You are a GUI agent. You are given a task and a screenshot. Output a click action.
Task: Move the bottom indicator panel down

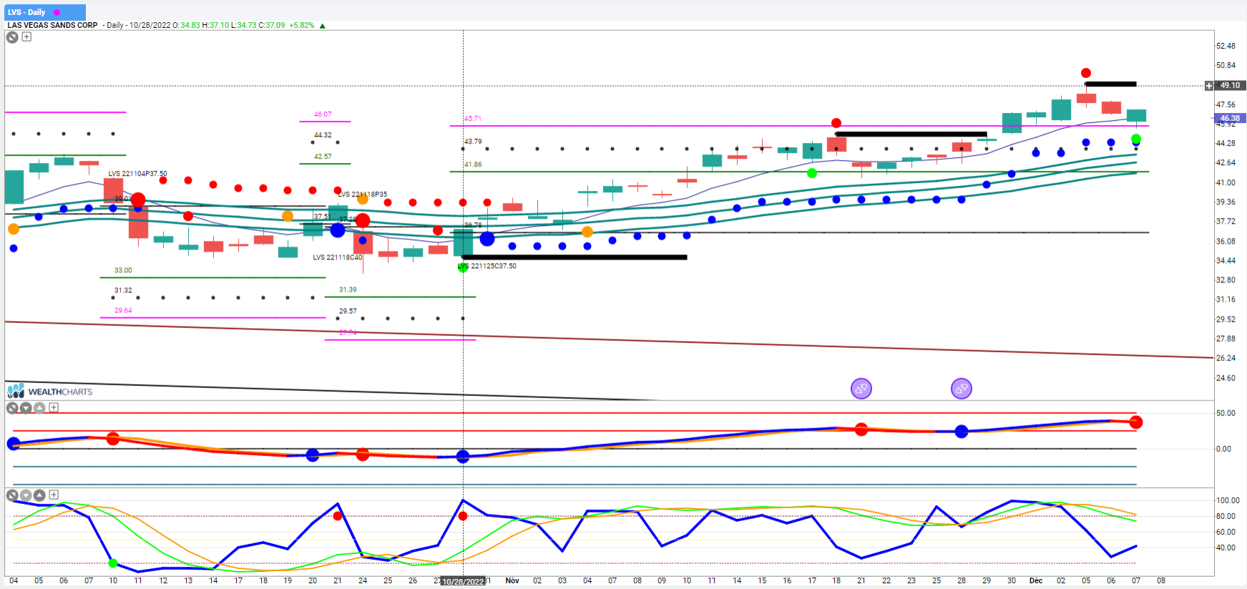point(26,495)
